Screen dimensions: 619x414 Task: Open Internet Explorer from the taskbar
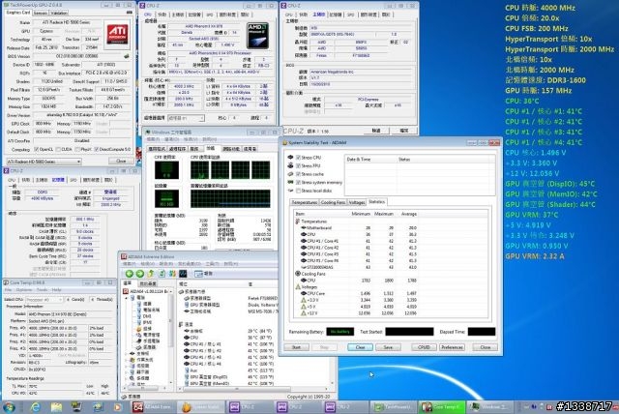[35, 406]
